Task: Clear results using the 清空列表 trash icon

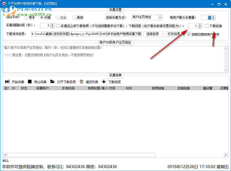Action: click(x=81, y=82)
